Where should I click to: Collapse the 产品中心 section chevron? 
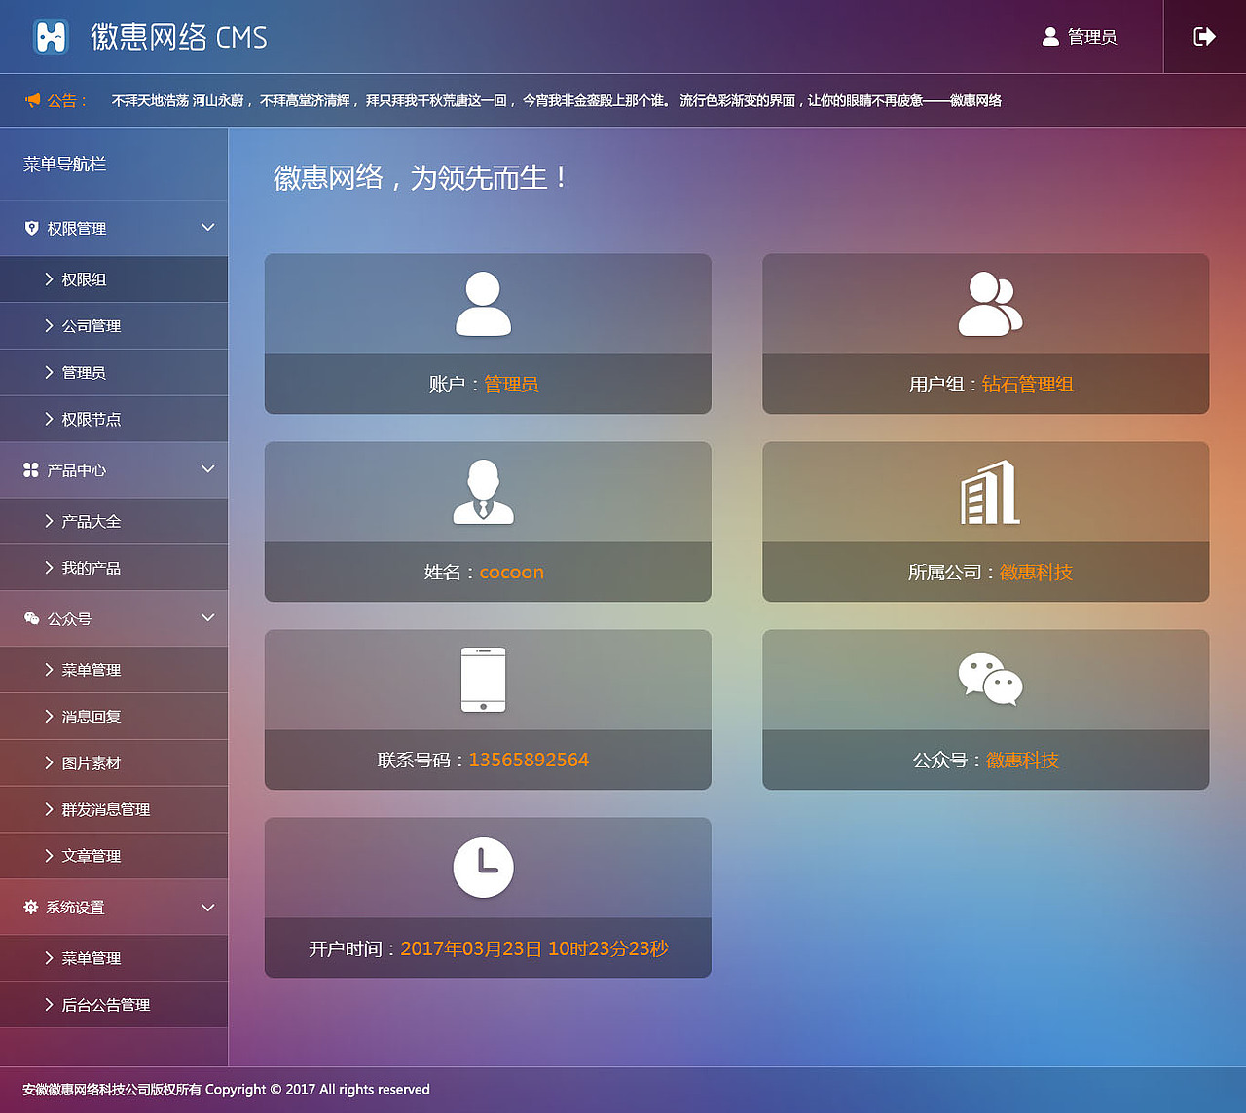[207, 468]
